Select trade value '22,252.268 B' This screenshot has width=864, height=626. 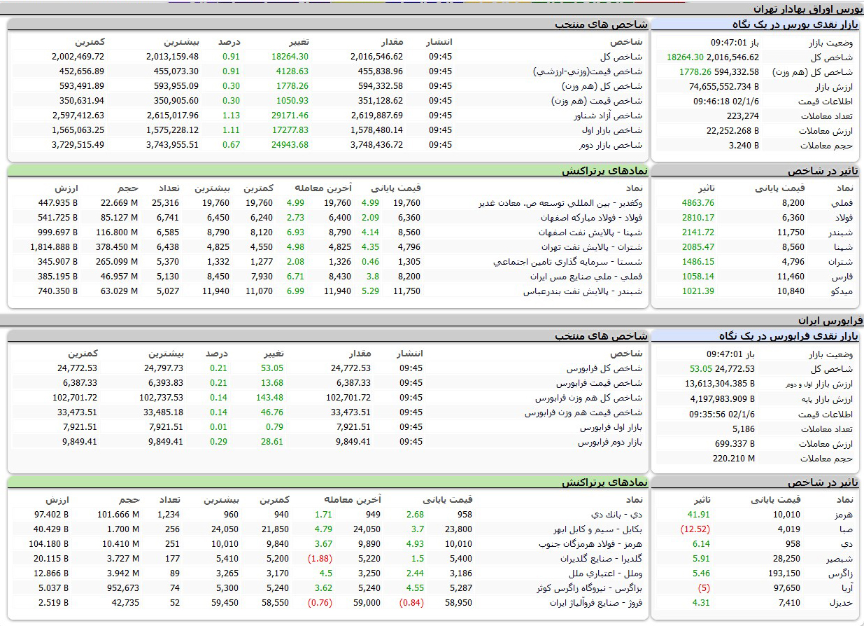pos(732,131)
